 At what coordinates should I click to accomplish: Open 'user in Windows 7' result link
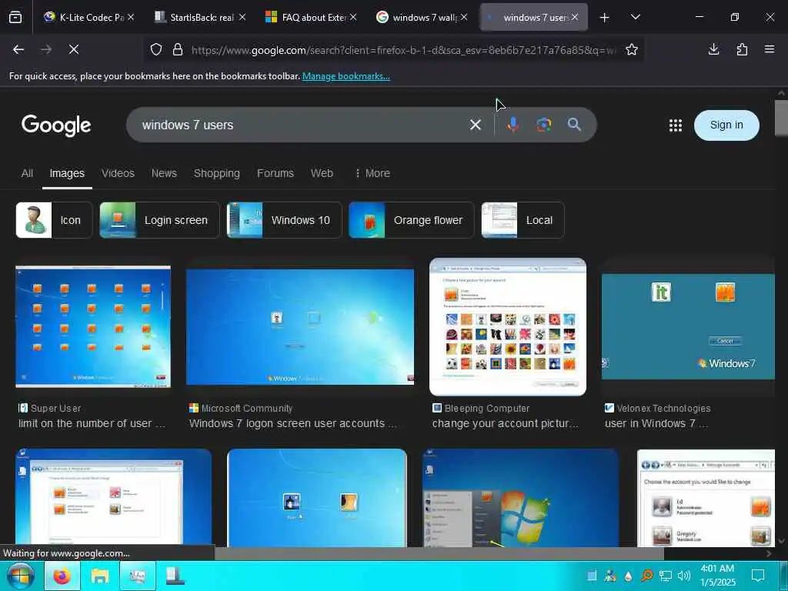point(656,424)
